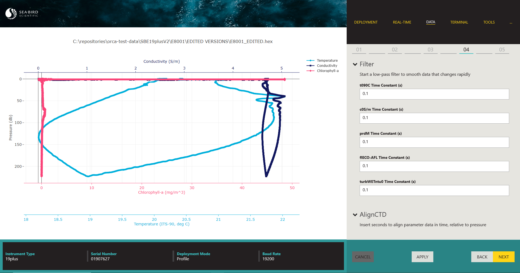Toggle Chlorophyll-a series in legend
This screenshot has height=273, width=520.
click(x=327, y=71)
